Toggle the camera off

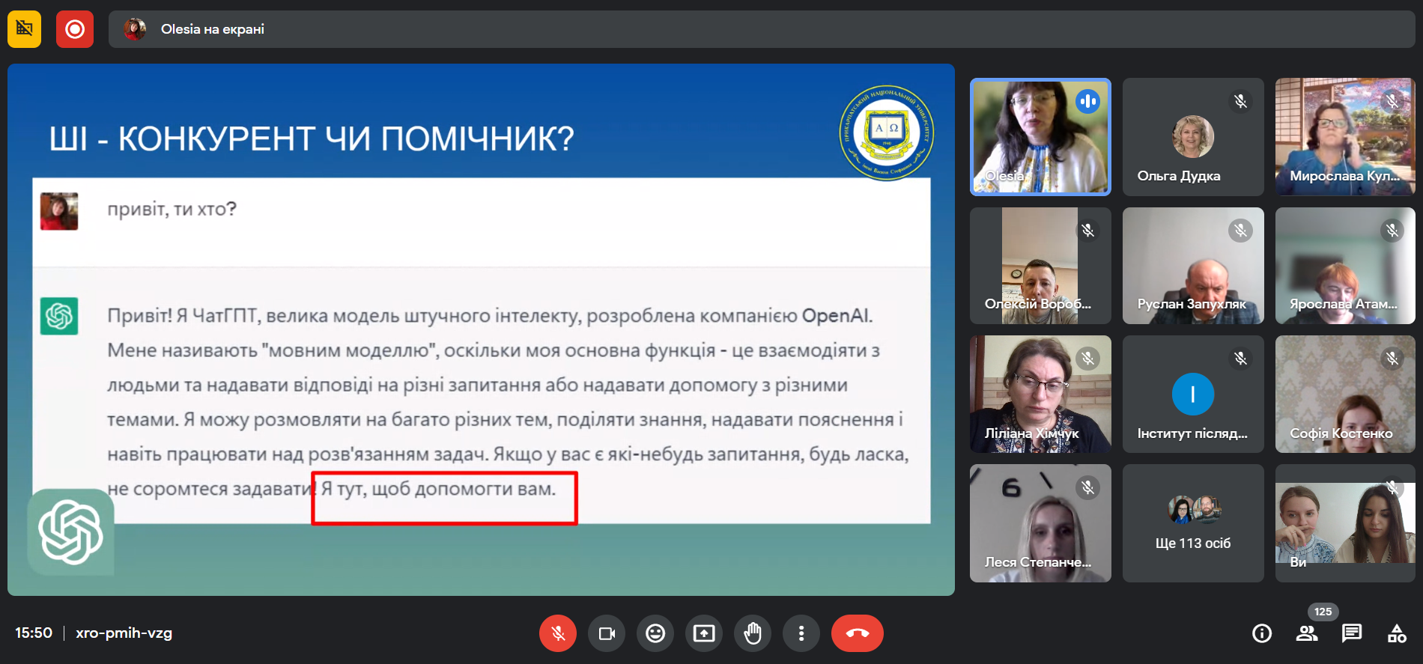(x=607, y=633)
